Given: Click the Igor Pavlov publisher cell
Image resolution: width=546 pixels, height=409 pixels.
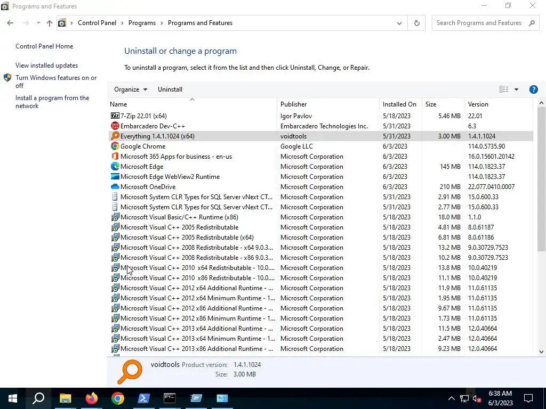Looking at the screenshot, I should [x=296, y=116].
